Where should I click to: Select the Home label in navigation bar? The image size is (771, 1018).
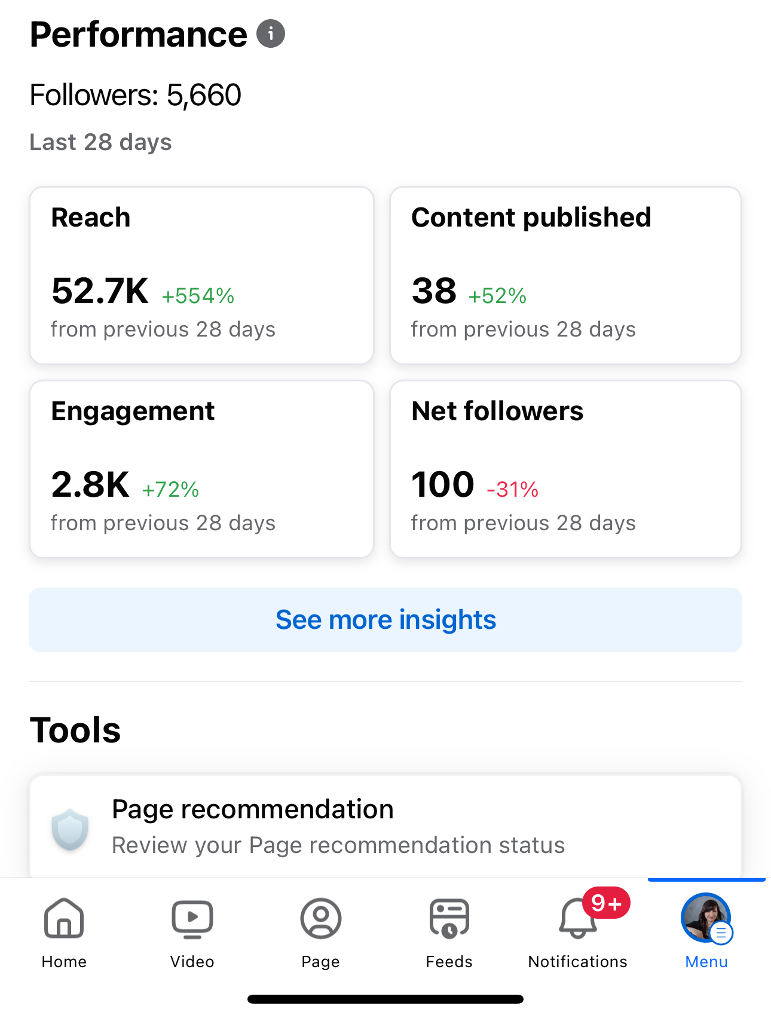pyautogui.click(x=63, y=962)
